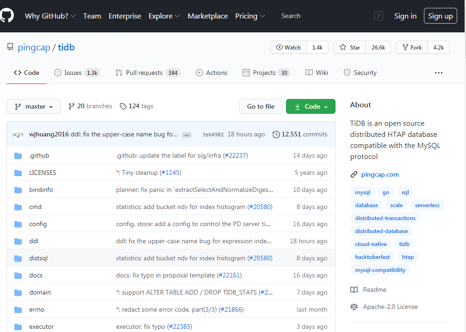Viewport: 466px width, 332px height.
Task: Switch to Pull requests tab
Action: [x=148, y=73]
